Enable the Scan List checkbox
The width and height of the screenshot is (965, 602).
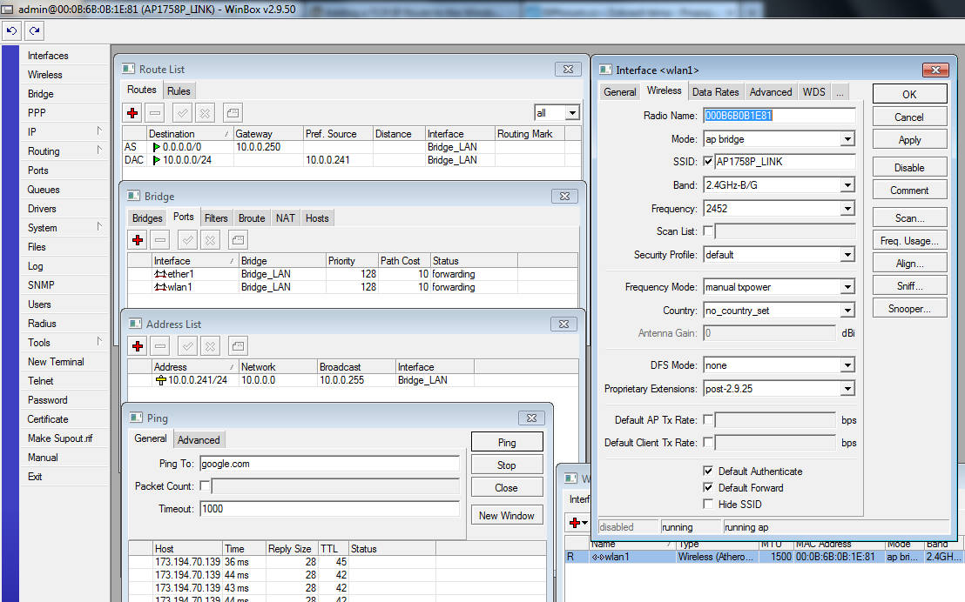708,231
